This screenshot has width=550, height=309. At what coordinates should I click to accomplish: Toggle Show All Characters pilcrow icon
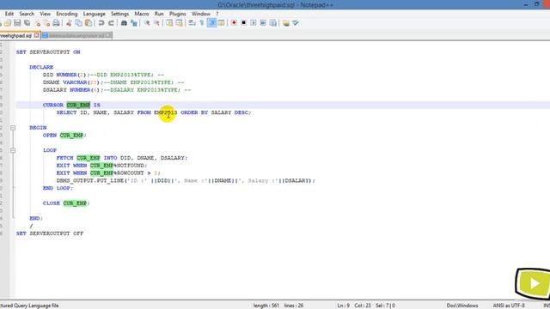(202, 23)
